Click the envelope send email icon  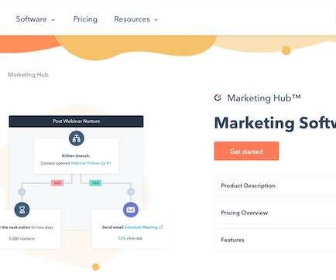(x=131, y=210)
